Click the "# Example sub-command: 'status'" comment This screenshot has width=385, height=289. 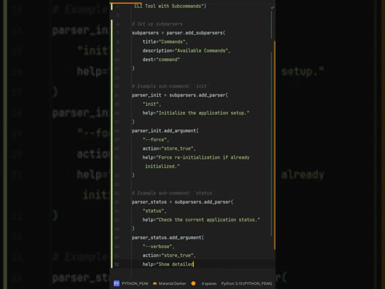pyautogui.click(x=173, y=193)
